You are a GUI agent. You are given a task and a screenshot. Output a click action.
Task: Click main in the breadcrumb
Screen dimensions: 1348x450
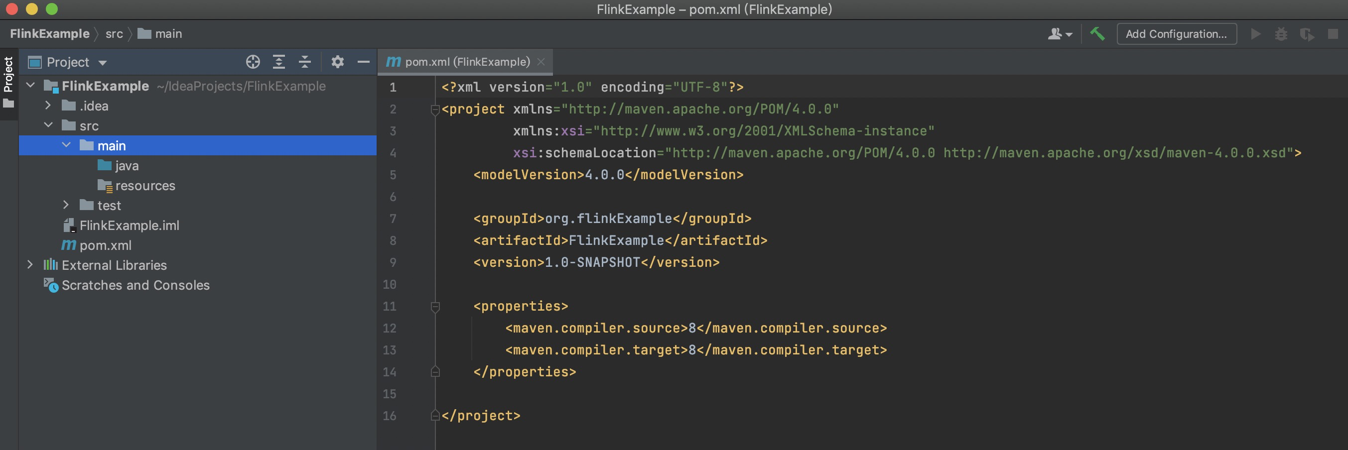160,34
